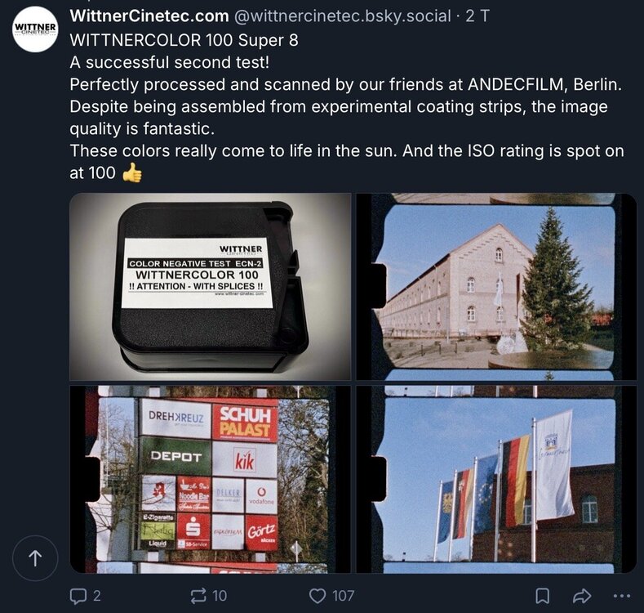
Task: View the Schuh Palast signboard photo
Action: coord(211,479)
